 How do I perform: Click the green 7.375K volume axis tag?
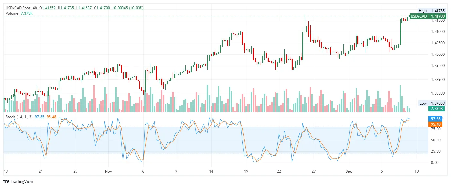point(437,109)
